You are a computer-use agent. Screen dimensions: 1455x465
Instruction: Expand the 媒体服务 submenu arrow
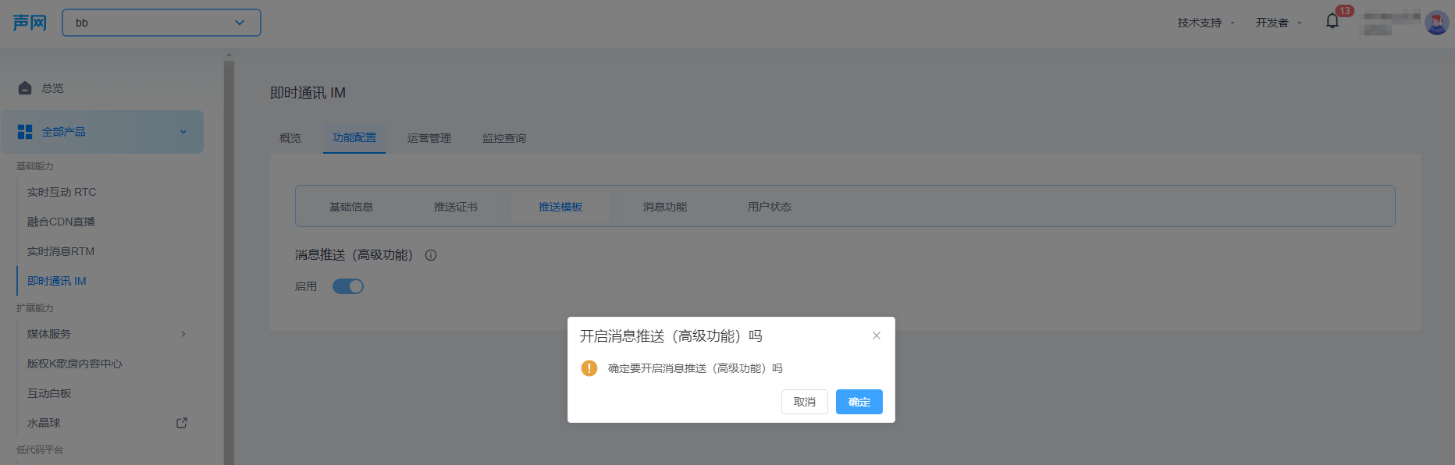183,334
